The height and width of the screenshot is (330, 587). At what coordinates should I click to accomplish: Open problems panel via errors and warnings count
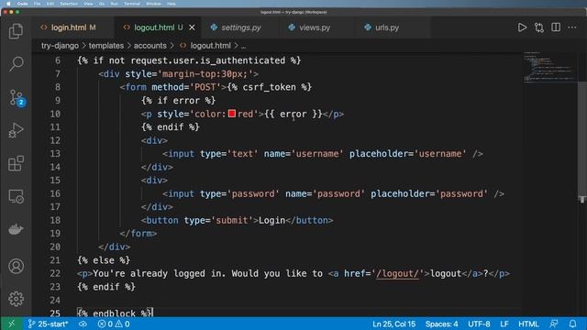[114, 324]
